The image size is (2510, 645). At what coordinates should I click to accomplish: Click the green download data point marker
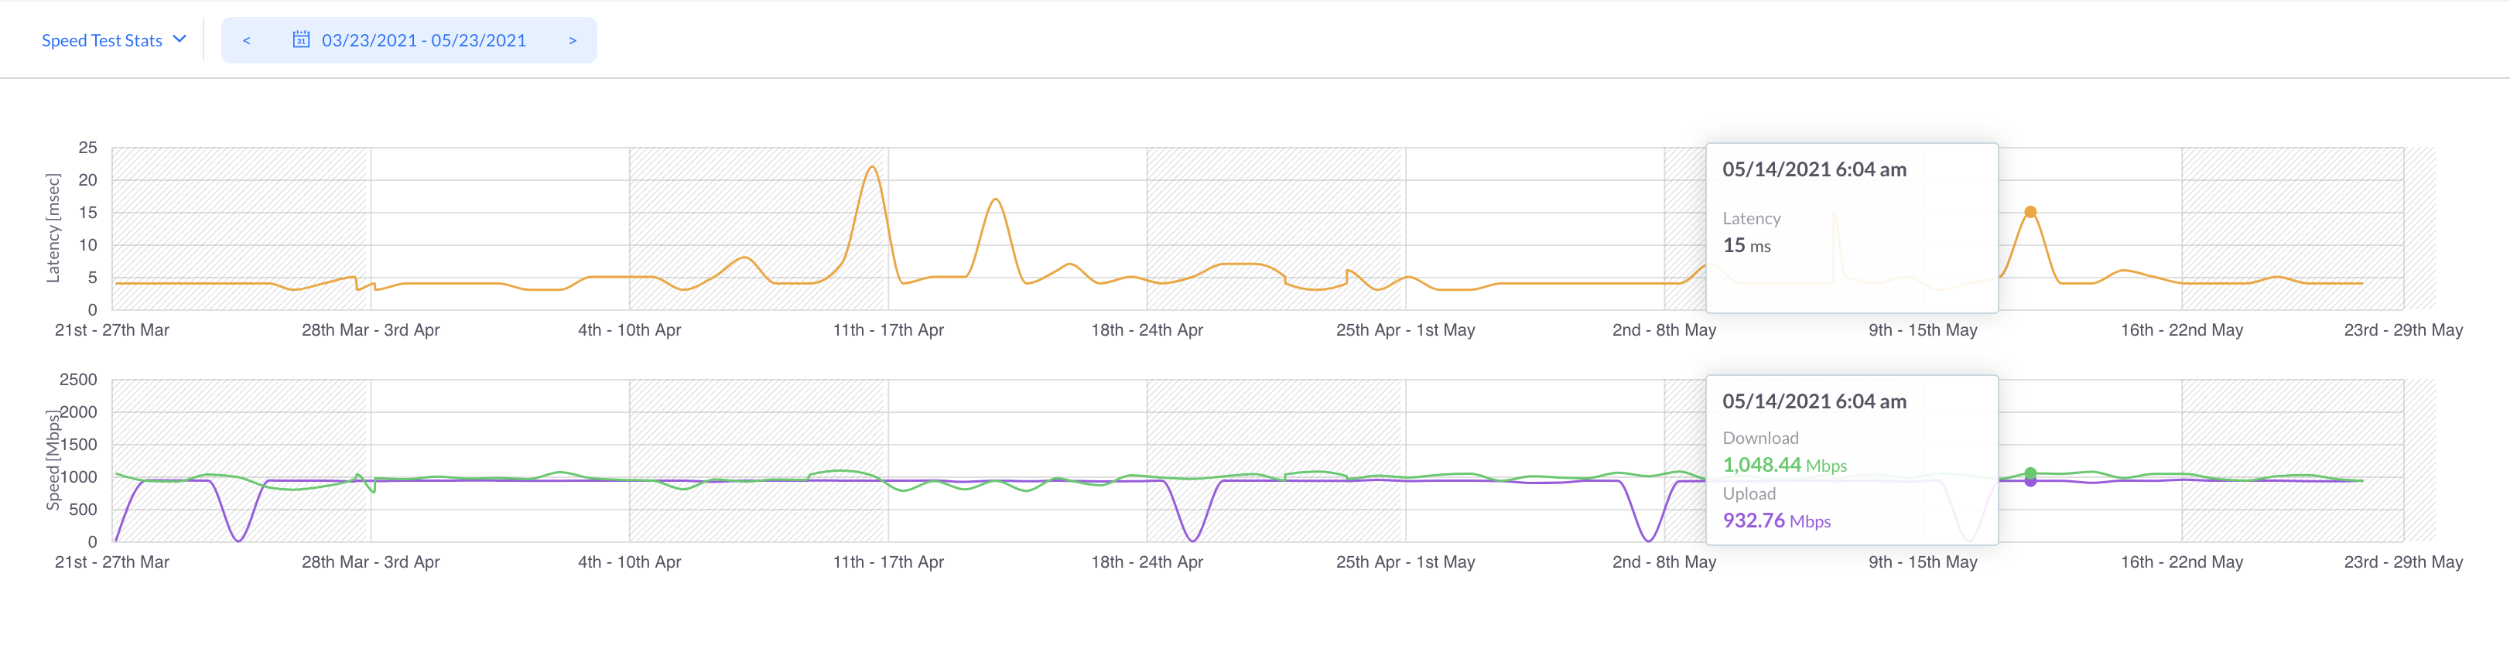(x=2030, y=473)
